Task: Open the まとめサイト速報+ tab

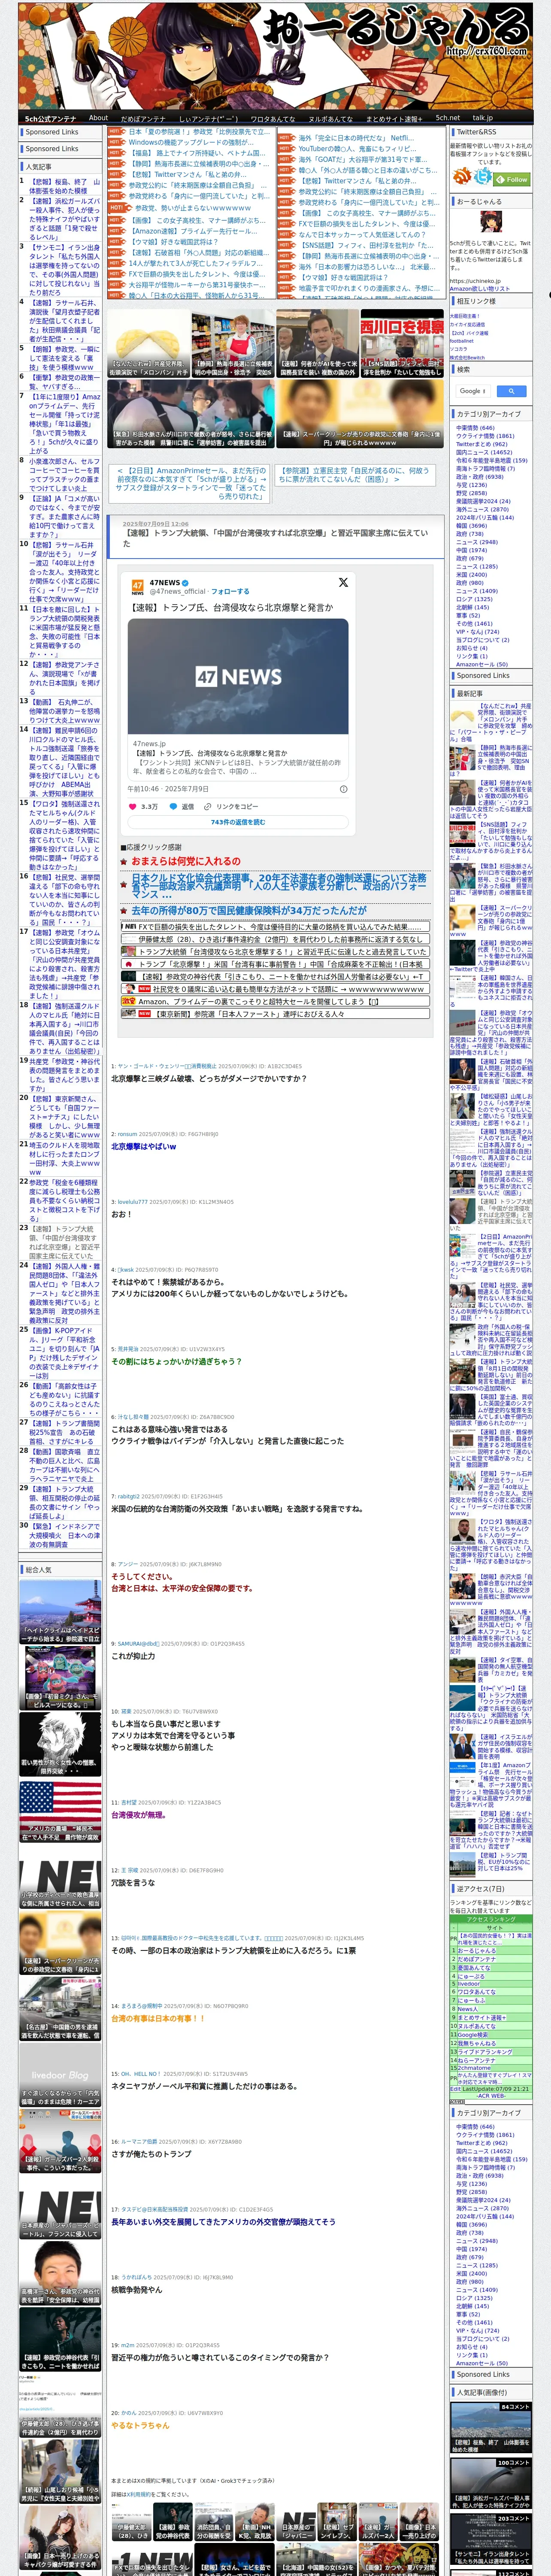Action: tap(394, 118)
